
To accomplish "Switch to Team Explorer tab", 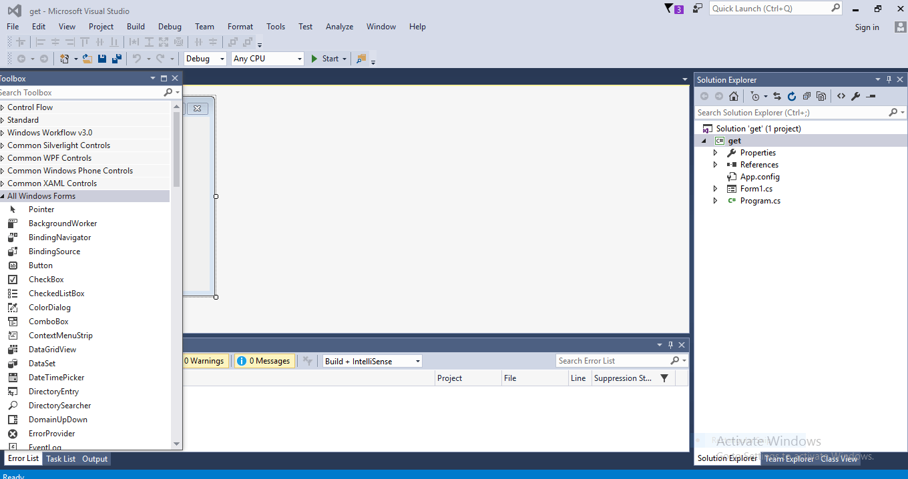I will pyautogui.click(x=789, y=459).
